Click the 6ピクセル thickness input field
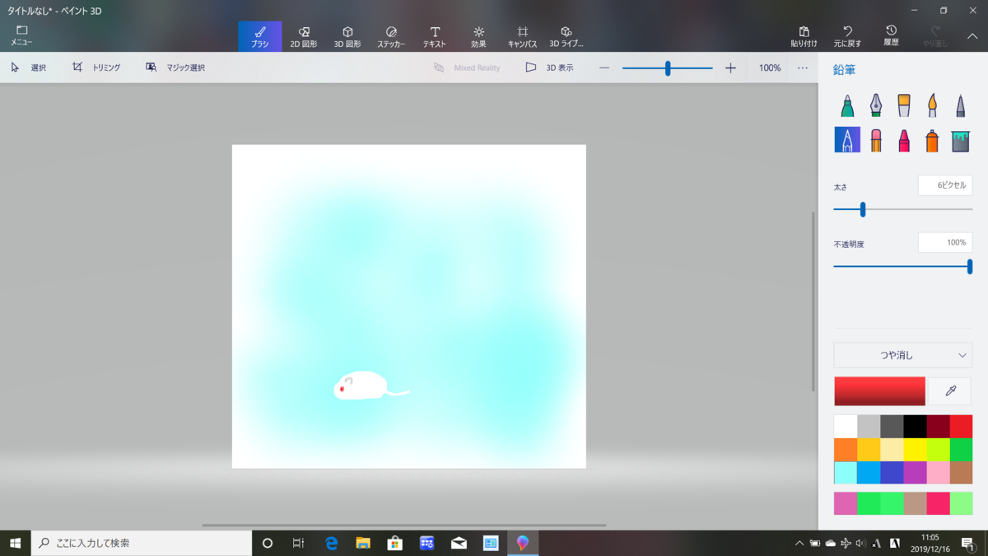This screenshot has height=556, width=988. click(x=945, y=185)
